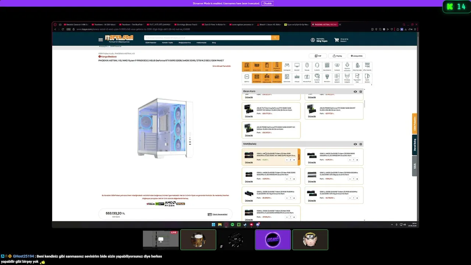471x265 pixels.
Task: Select the SSD category icon
Action: pos(267,67)
